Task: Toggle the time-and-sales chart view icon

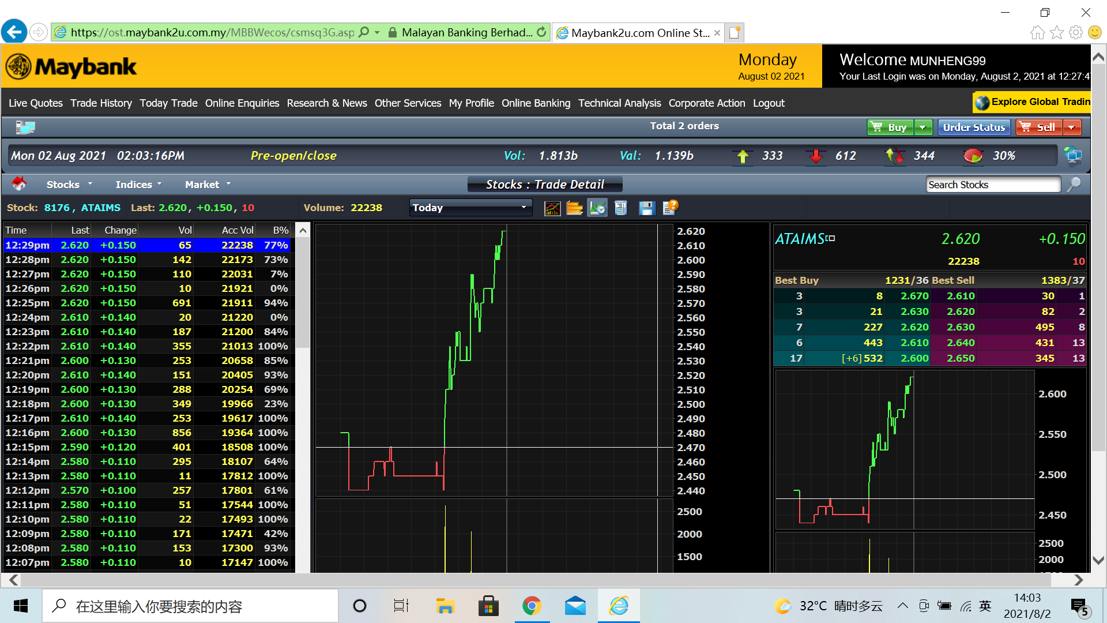Action: [x=597, y=208]
